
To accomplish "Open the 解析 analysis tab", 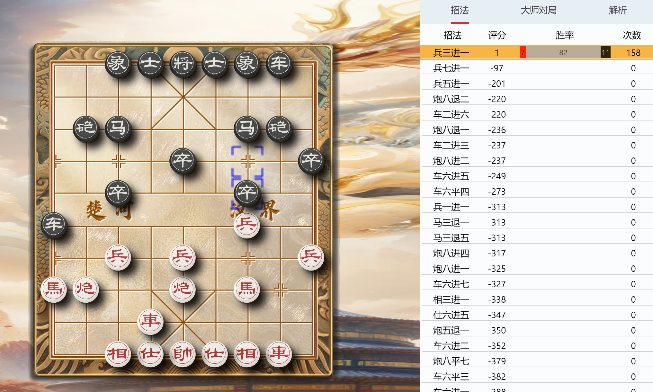I will (618, 10).
